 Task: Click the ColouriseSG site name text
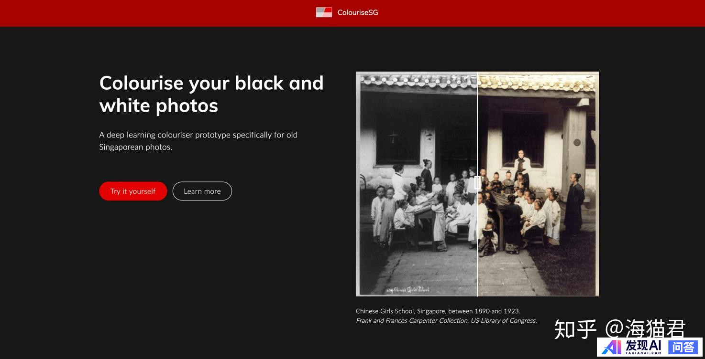(x=358, y=12)
